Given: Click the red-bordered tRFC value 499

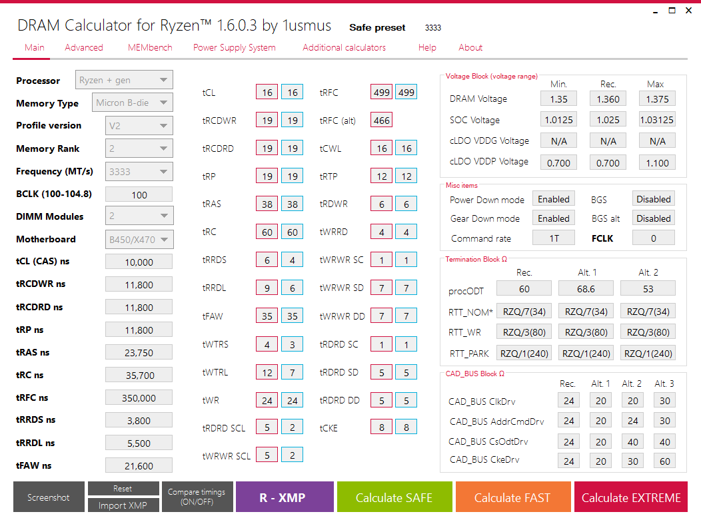Looking at the screenshot, I should [382, 93].
